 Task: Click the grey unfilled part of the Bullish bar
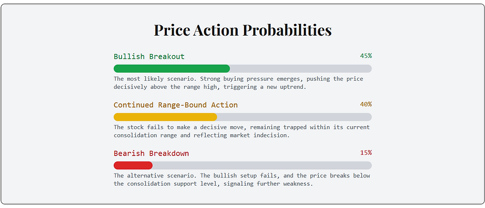coord(300,68)
